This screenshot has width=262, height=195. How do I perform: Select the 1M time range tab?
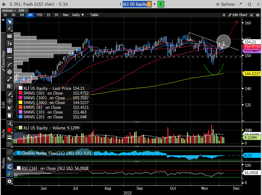tap(22, 15)
